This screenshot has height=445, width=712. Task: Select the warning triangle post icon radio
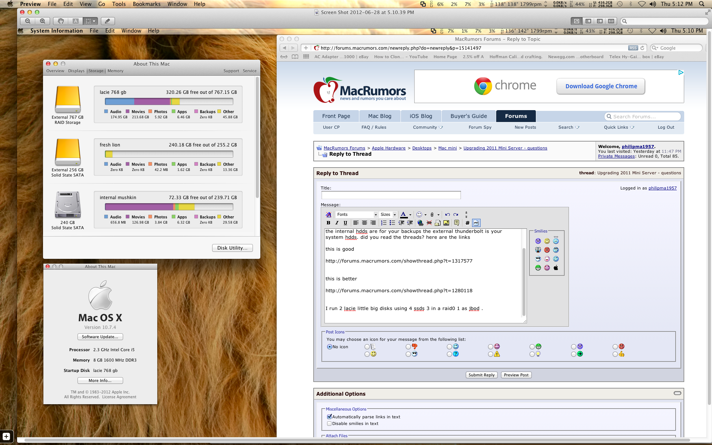[x=491, y=354]
